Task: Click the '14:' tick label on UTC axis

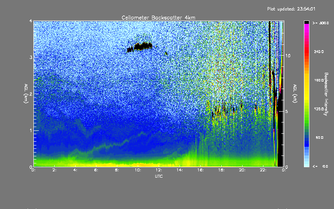Action: [x=180, y=170]
